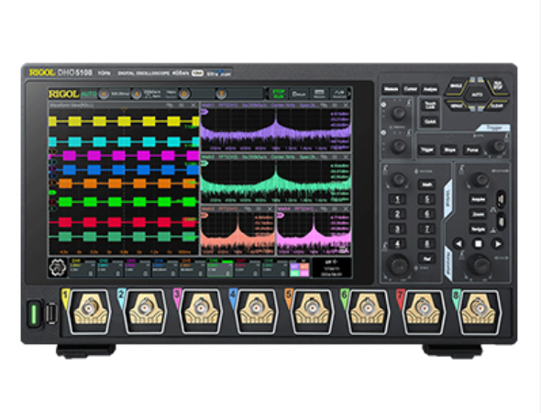Tap the H horizontal badge on screen
Image resolution: width=541 pixels, height=413 pixels.
(104, 94)
